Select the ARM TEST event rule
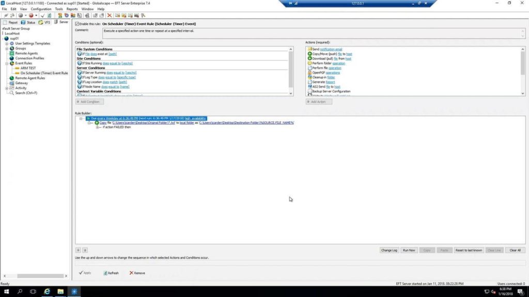The height and width of the screenshot is (297, 529). pos(28,68)
